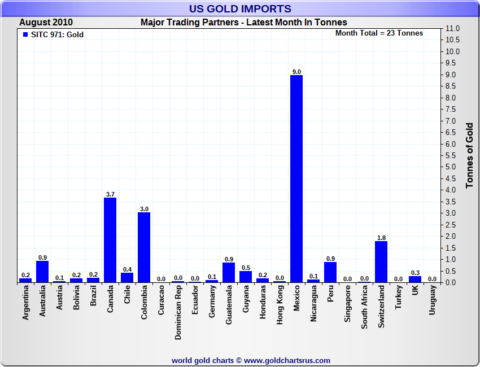Click the Chile bar showing 0.4
Screen dimensions: 480x367
(127, 278)
